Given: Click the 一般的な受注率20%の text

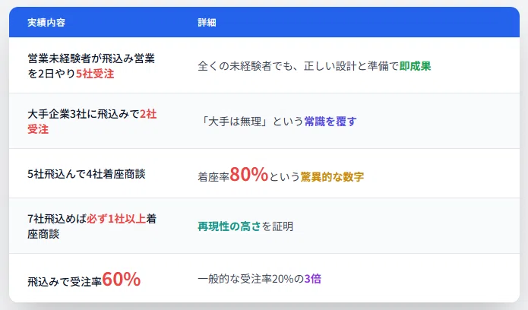Looking at the screenshot, I should pos(251,279).
